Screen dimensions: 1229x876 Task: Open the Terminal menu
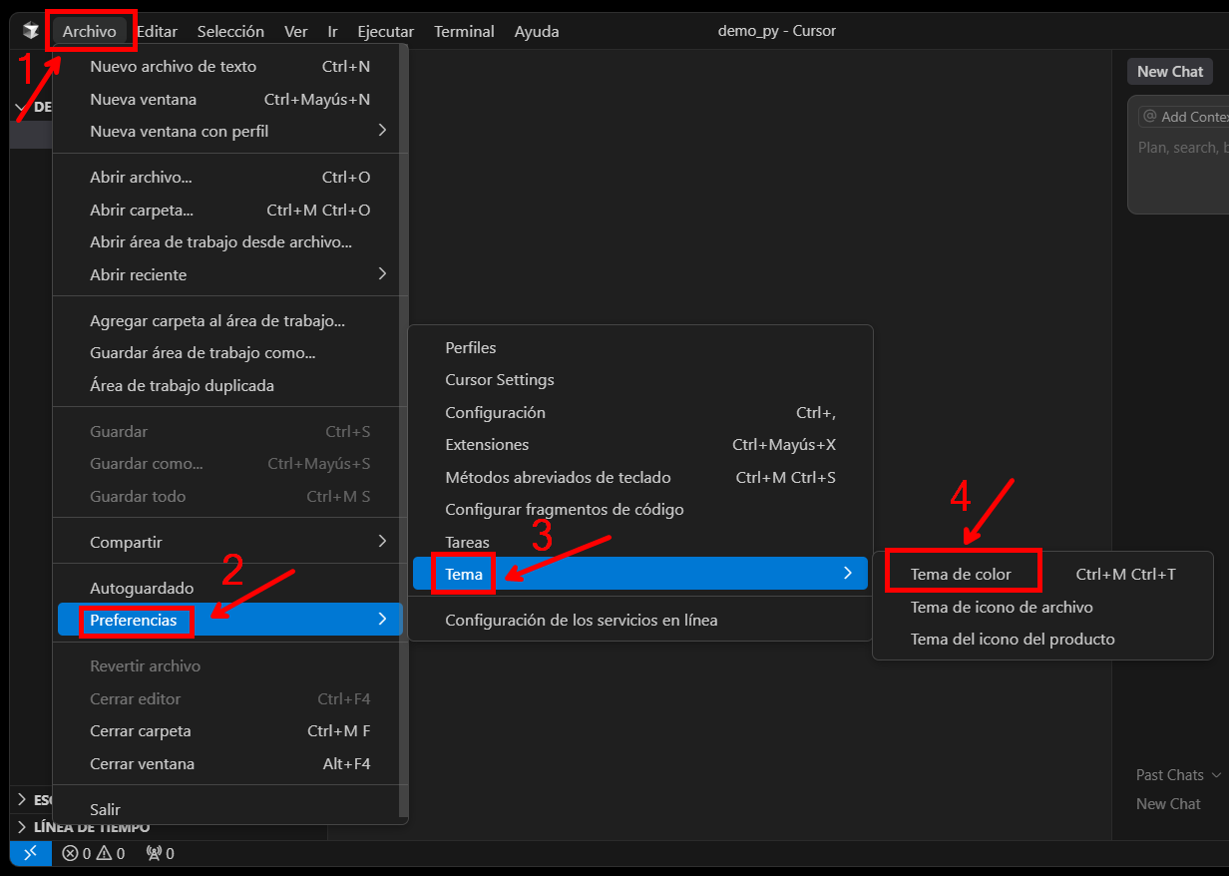(x=464, y=31)
